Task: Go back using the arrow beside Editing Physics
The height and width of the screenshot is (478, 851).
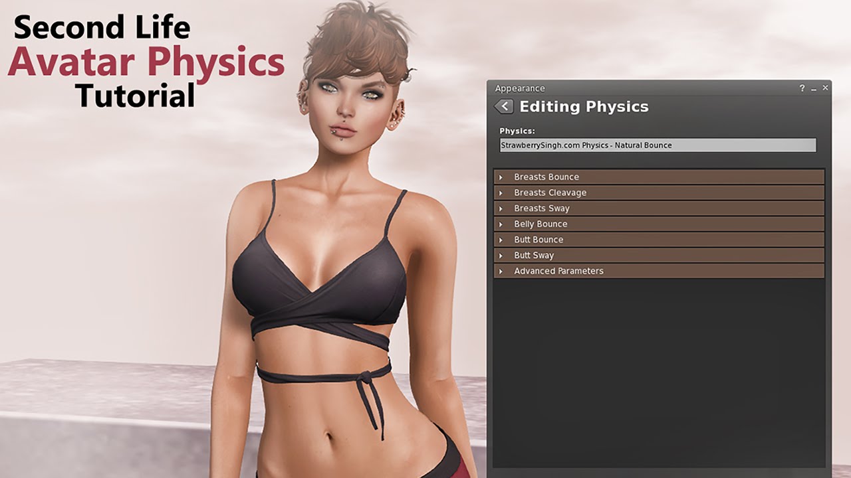Action: [x=505, y=106]
